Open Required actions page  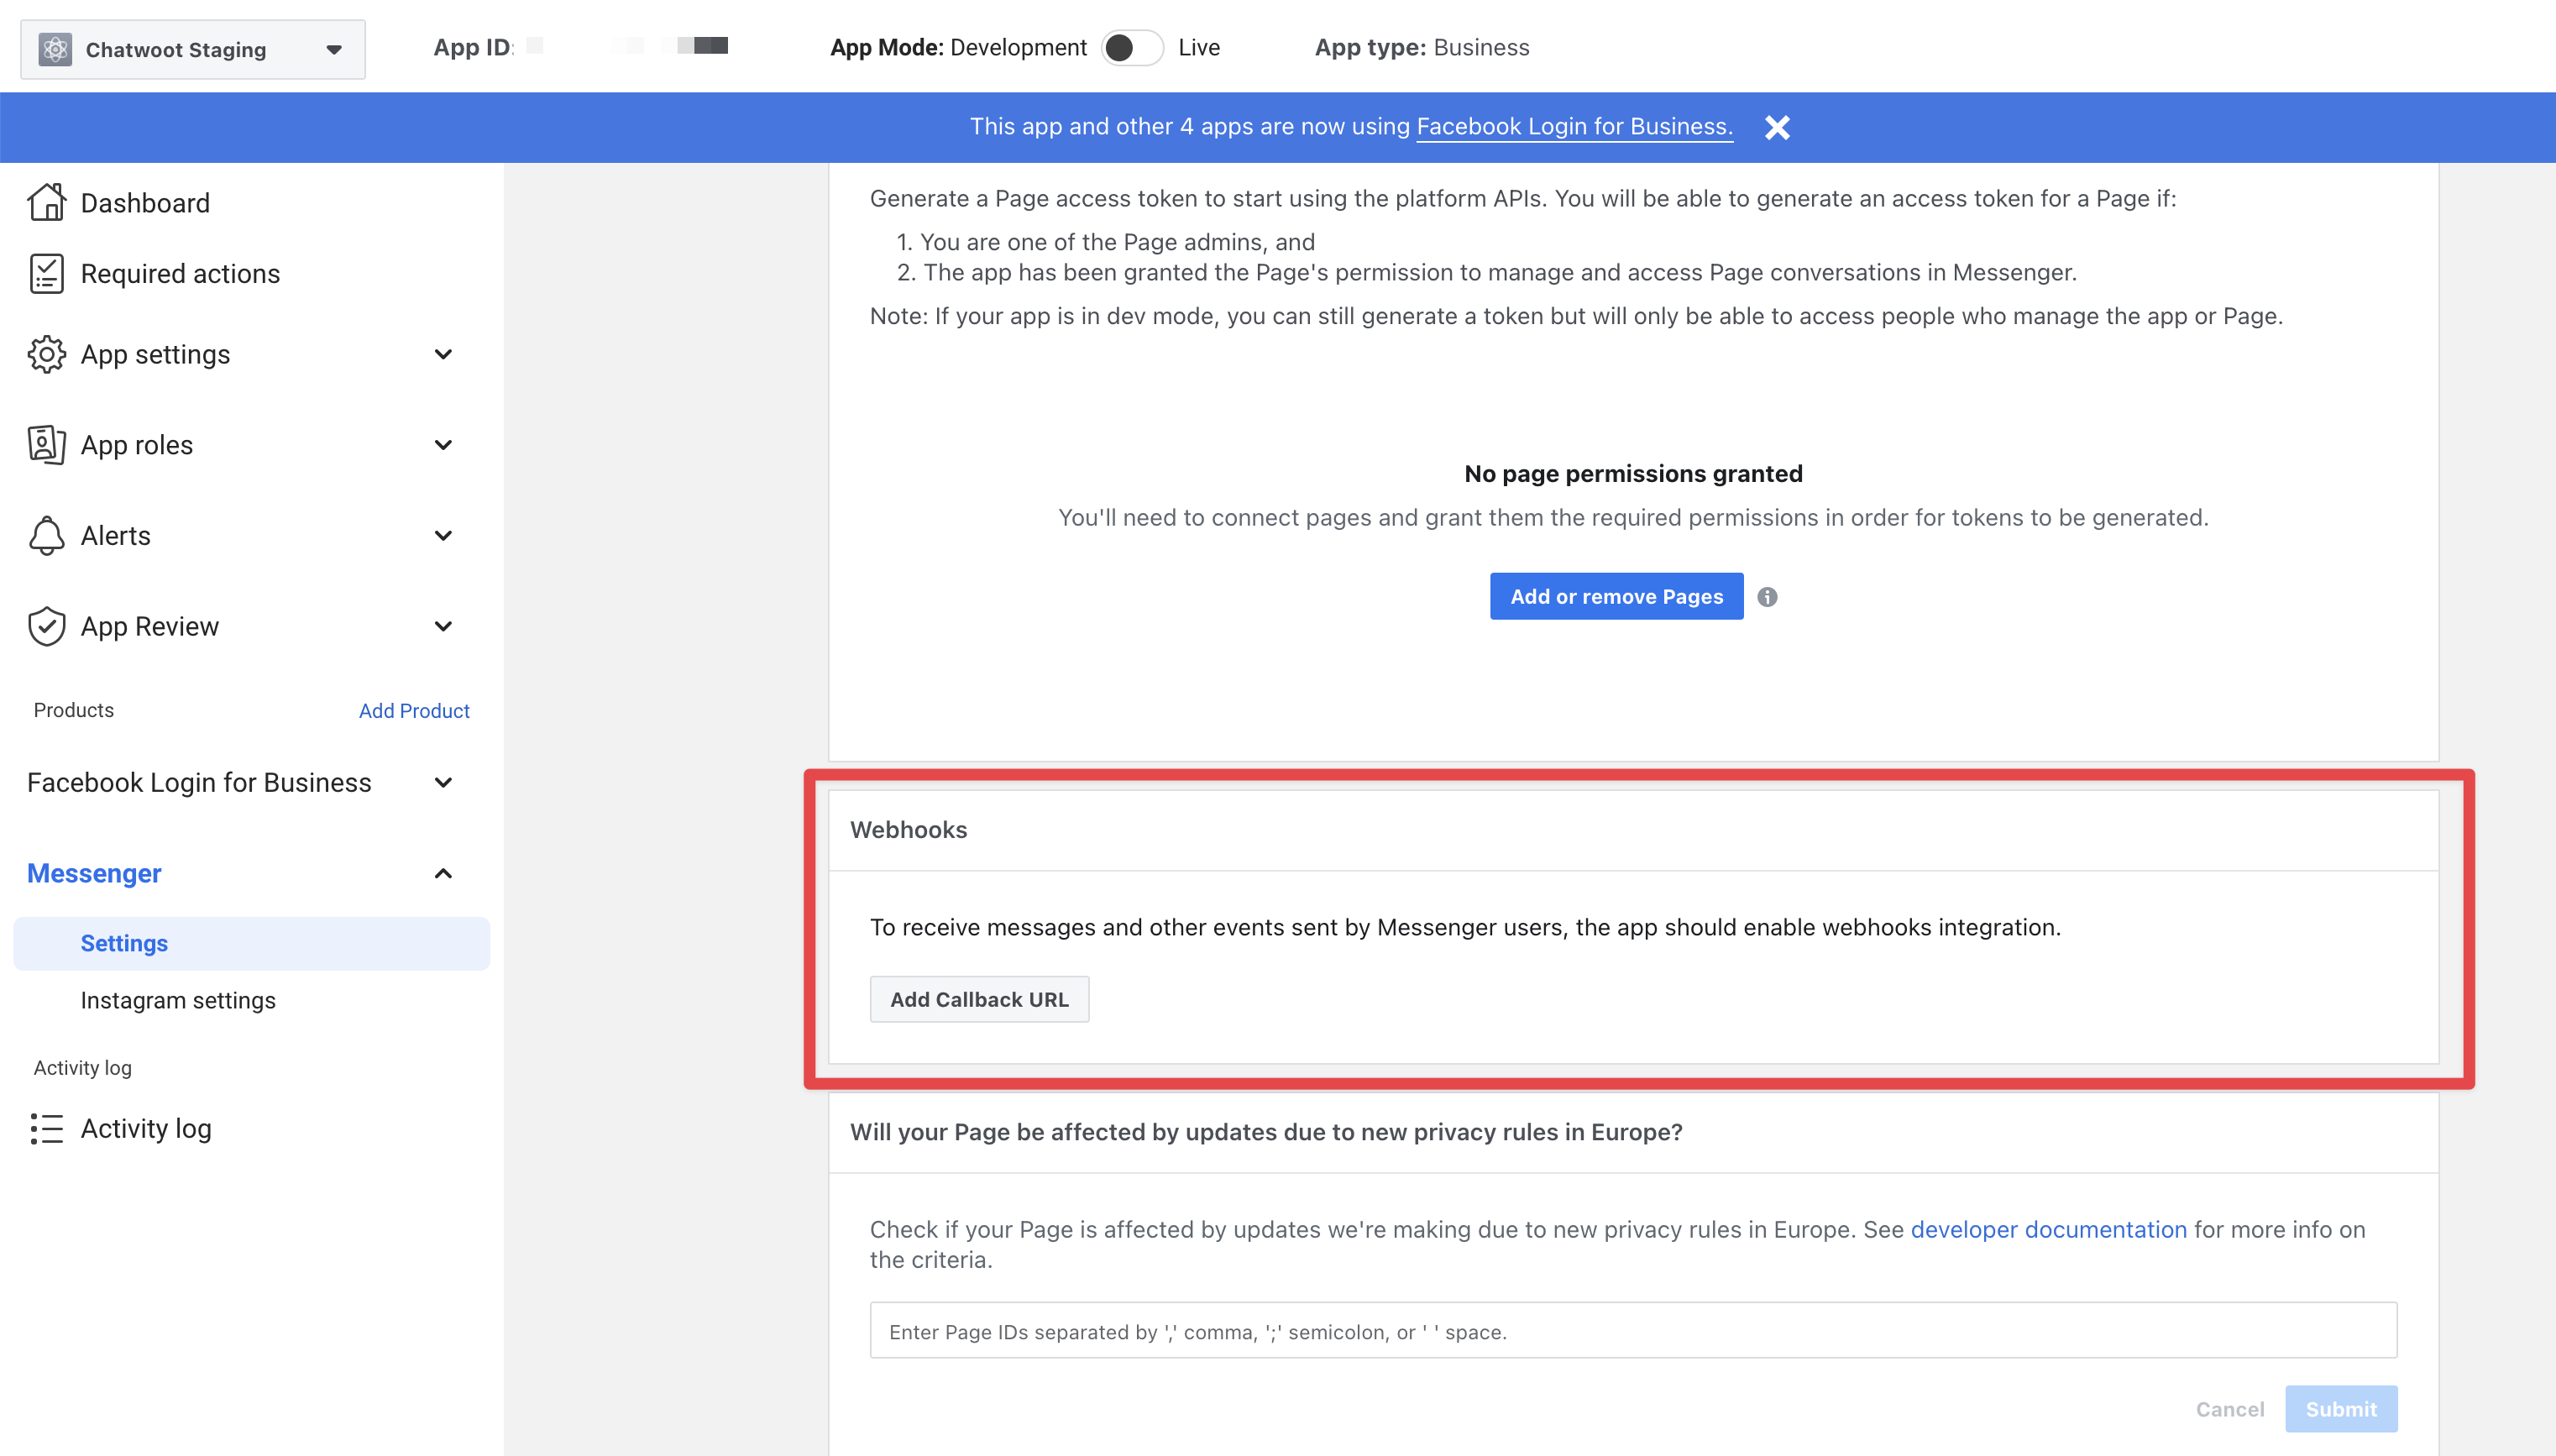click(x=180, y=273)
